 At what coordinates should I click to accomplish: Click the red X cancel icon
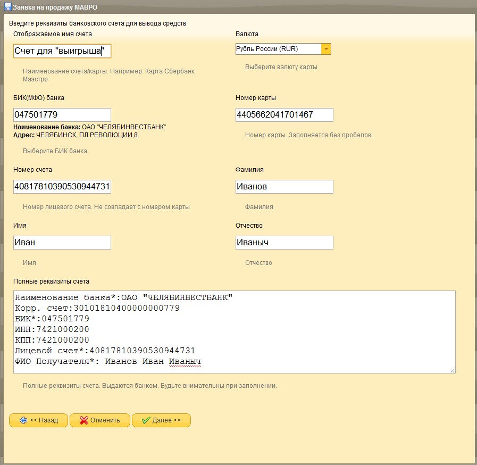(83, 420)
